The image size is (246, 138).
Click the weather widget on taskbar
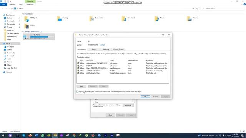coord(206,135)
